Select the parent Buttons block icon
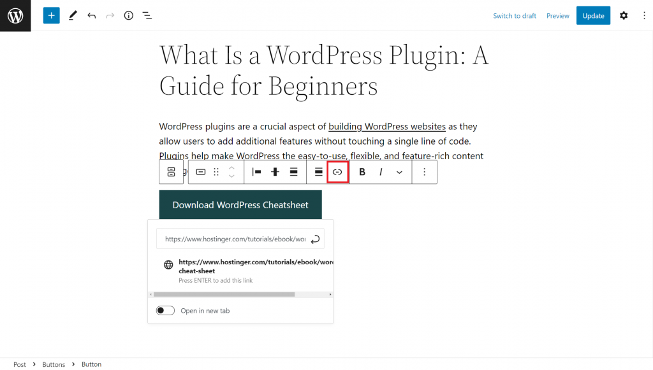 click(x=171, y=171)
